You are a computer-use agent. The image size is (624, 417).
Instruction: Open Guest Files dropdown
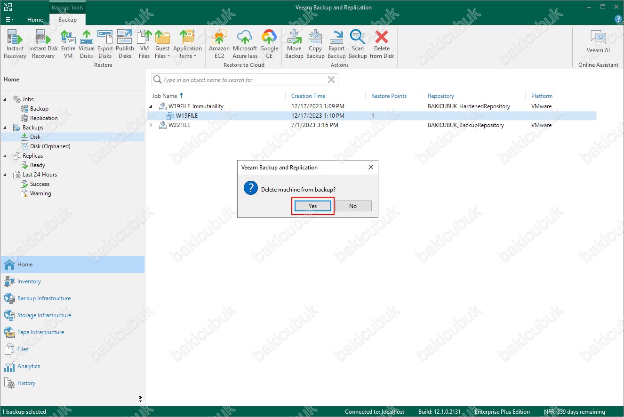pos(162,44)
